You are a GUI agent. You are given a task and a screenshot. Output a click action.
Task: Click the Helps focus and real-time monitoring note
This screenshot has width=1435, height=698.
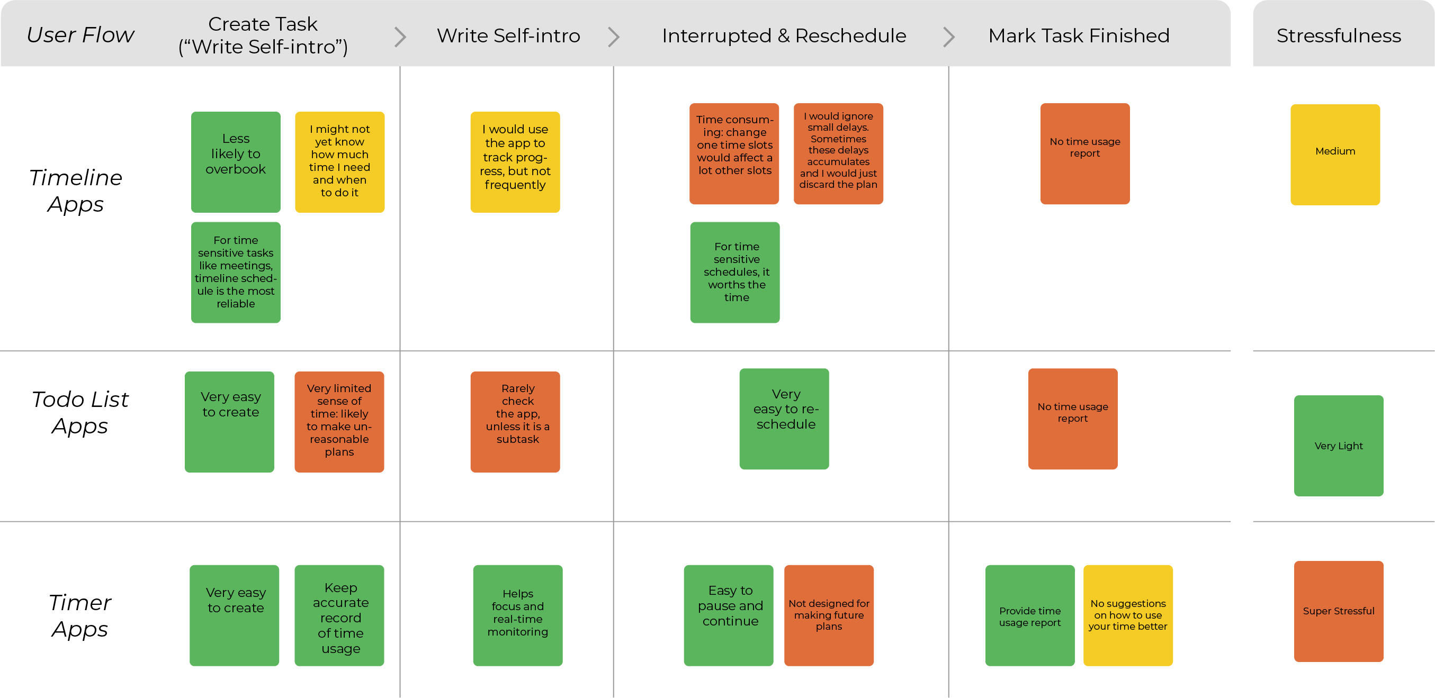[x=517, y=615]
